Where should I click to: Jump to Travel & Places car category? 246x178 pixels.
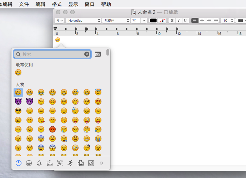(81, 163)
